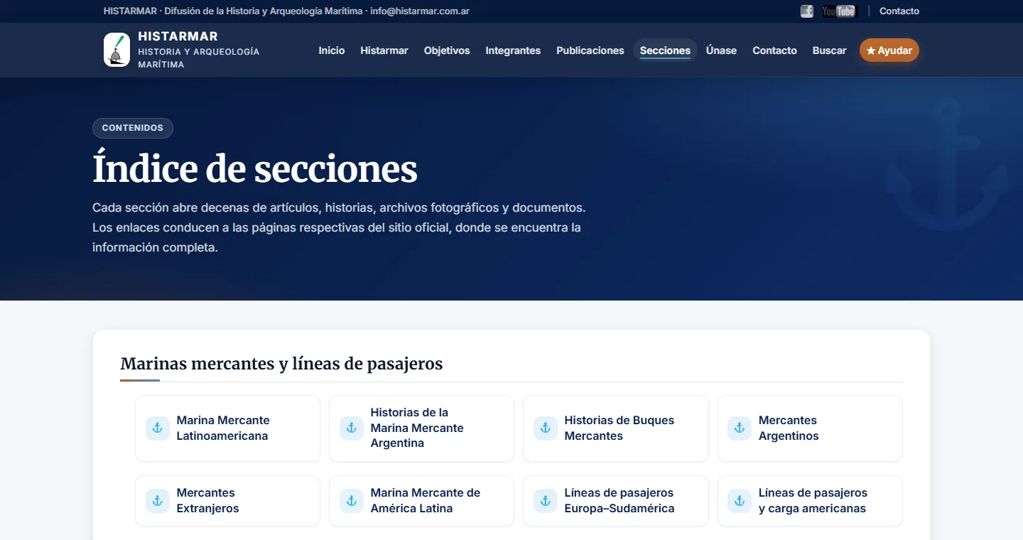The height and width of the screenshot is (540, 1023).
Task: Open the Marina Mercante de América Latina card
Action: 421,501
